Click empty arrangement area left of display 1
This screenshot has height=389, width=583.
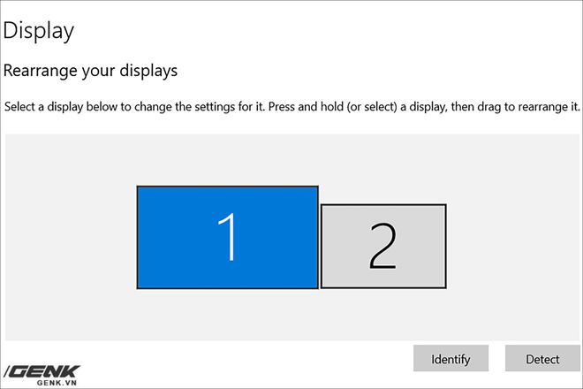pyautogui.click(x=71, y=237)
